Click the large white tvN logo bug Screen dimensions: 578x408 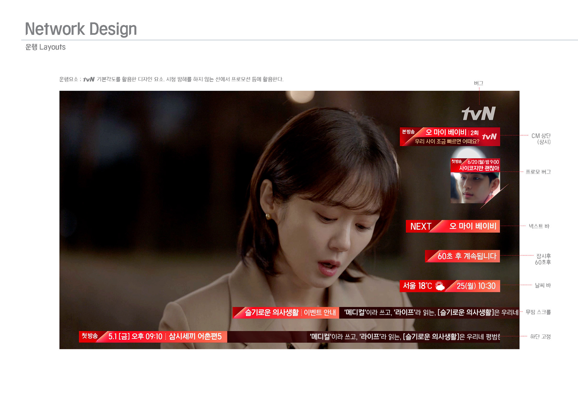point(478,114)
